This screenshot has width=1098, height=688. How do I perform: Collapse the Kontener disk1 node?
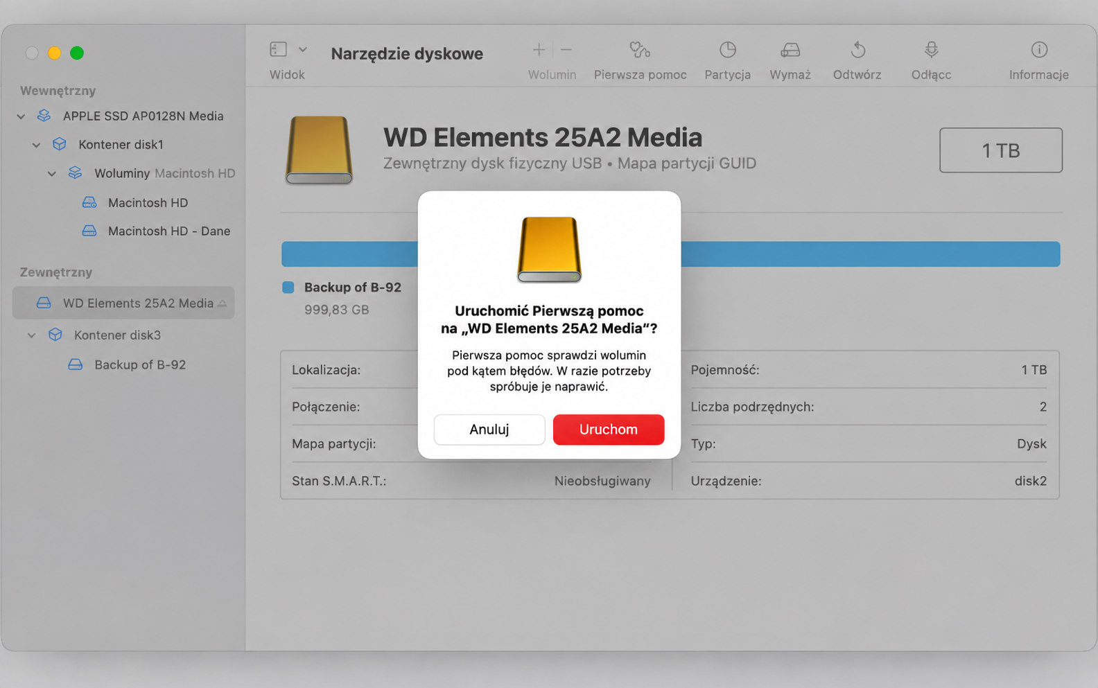pos(36,145)
